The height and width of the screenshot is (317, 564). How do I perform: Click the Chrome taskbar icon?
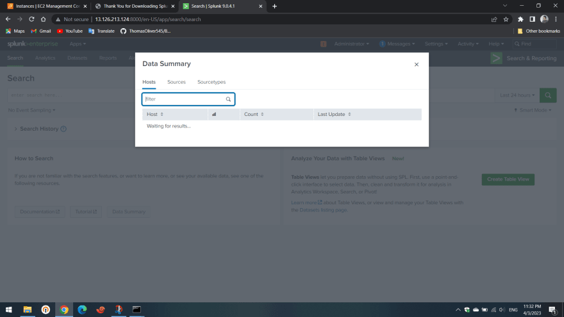(x=64, y=309)
